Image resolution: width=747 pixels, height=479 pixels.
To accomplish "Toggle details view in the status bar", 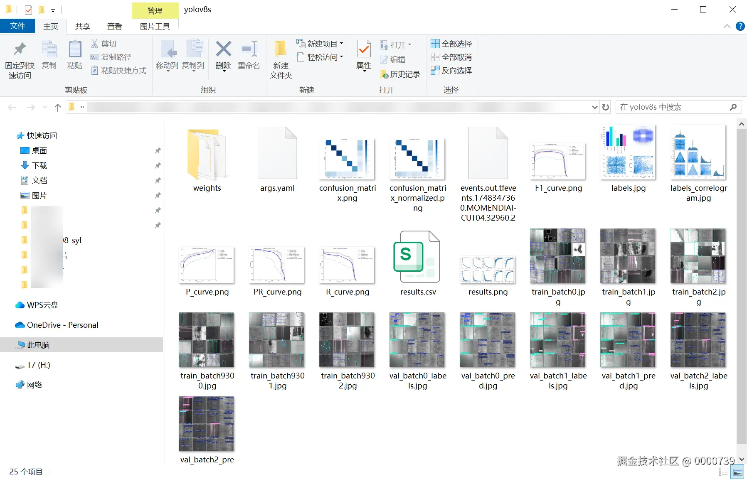I will (723, 472).
